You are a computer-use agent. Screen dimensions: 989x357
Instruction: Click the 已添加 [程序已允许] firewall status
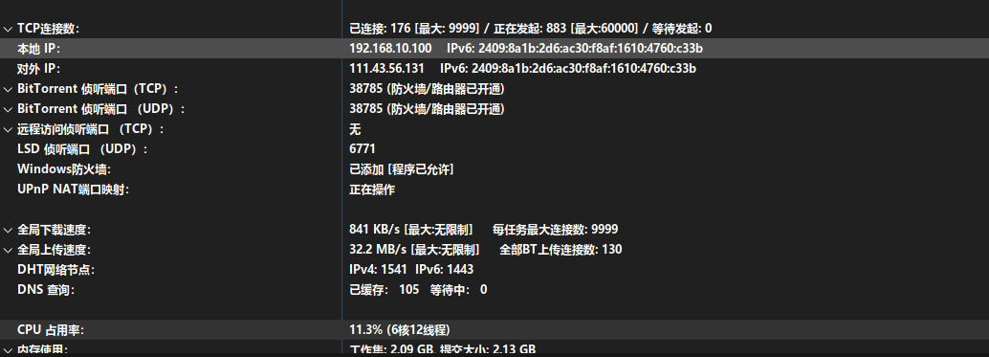click(x=401, y=169)
